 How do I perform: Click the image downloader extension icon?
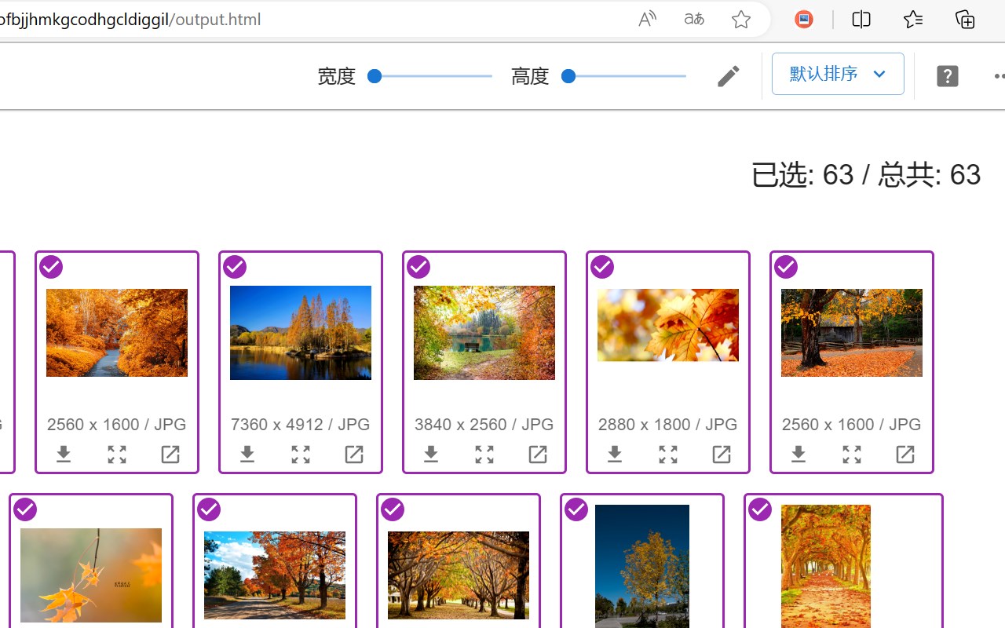point(804,20)
